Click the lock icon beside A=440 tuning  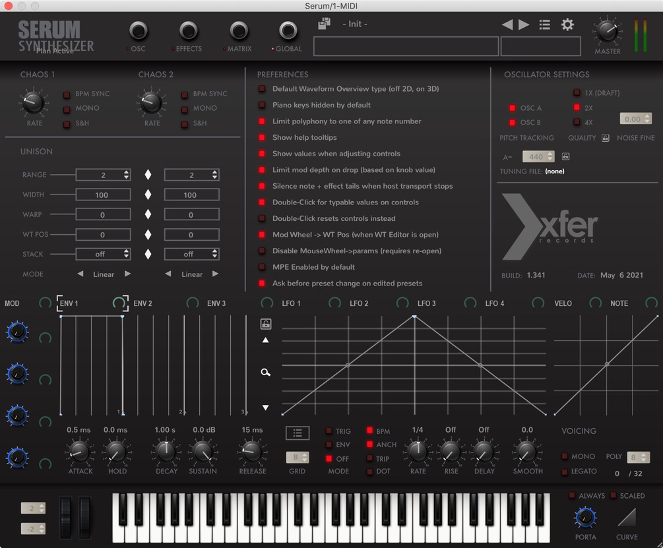(x=566, y=156)
